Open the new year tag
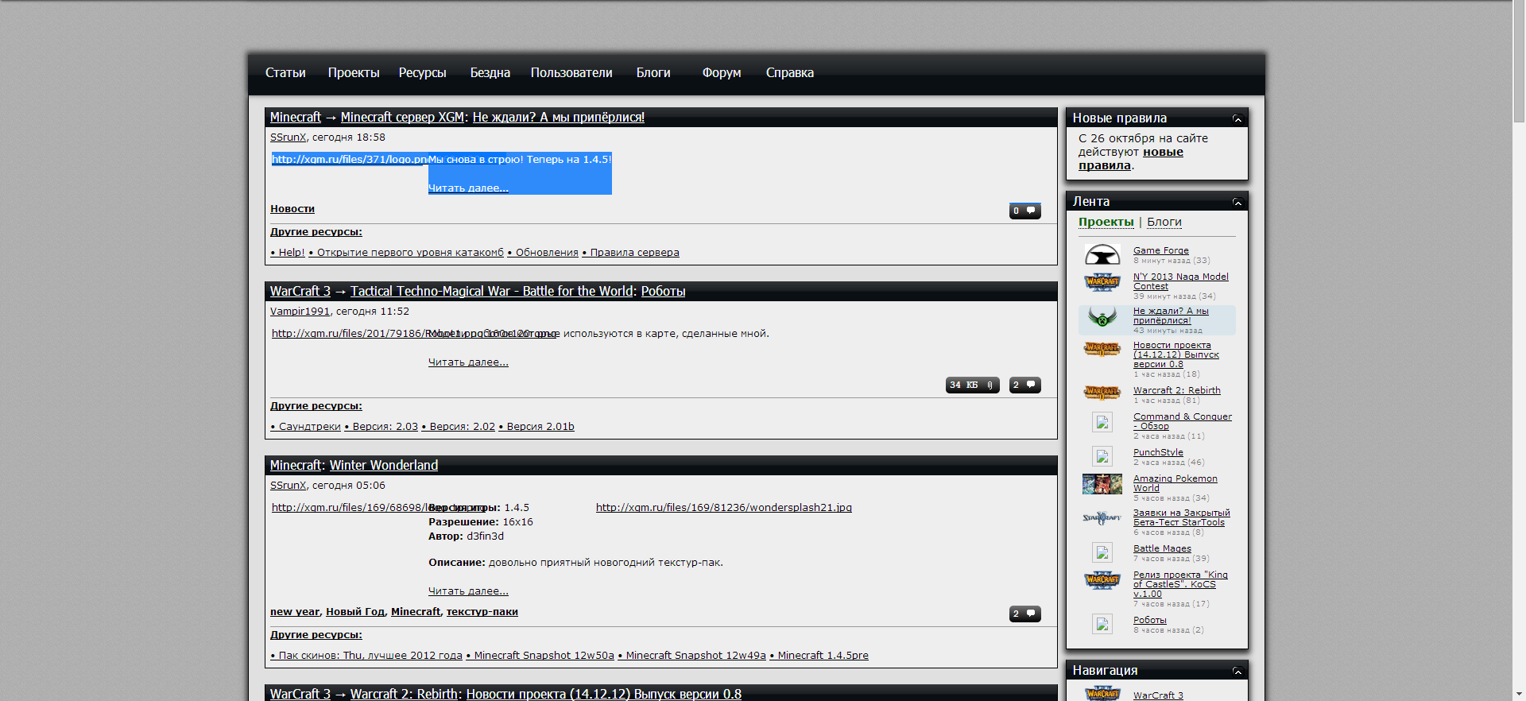 tap(295, 612)
